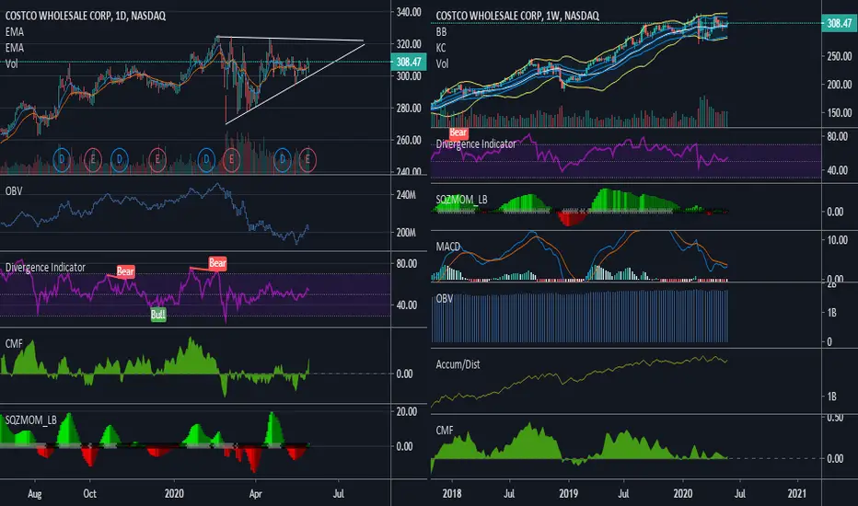Select the second EMA indicator legend
The width and height of the screenshot is (858, 506).
pos(15,48)
